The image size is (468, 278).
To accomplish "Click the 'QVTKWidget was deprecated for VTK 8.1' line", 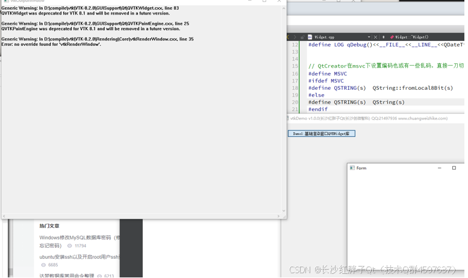I will point(86,13).
